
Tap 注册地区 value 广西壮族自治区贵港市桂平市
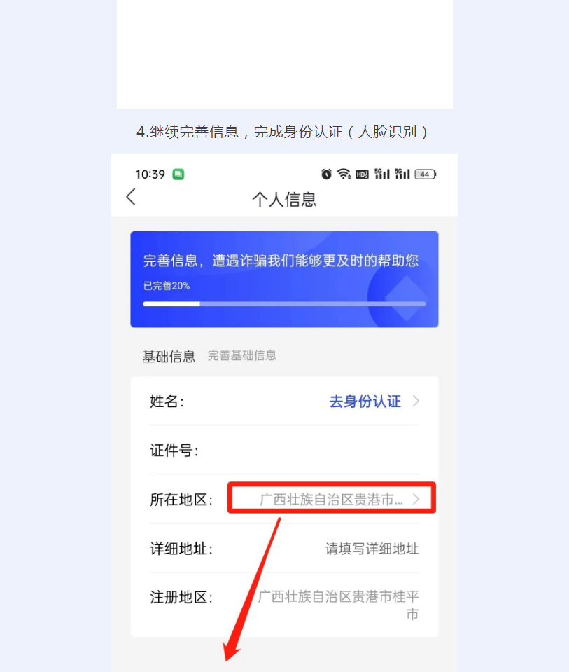pyautogui.click(x=338, y=605)
